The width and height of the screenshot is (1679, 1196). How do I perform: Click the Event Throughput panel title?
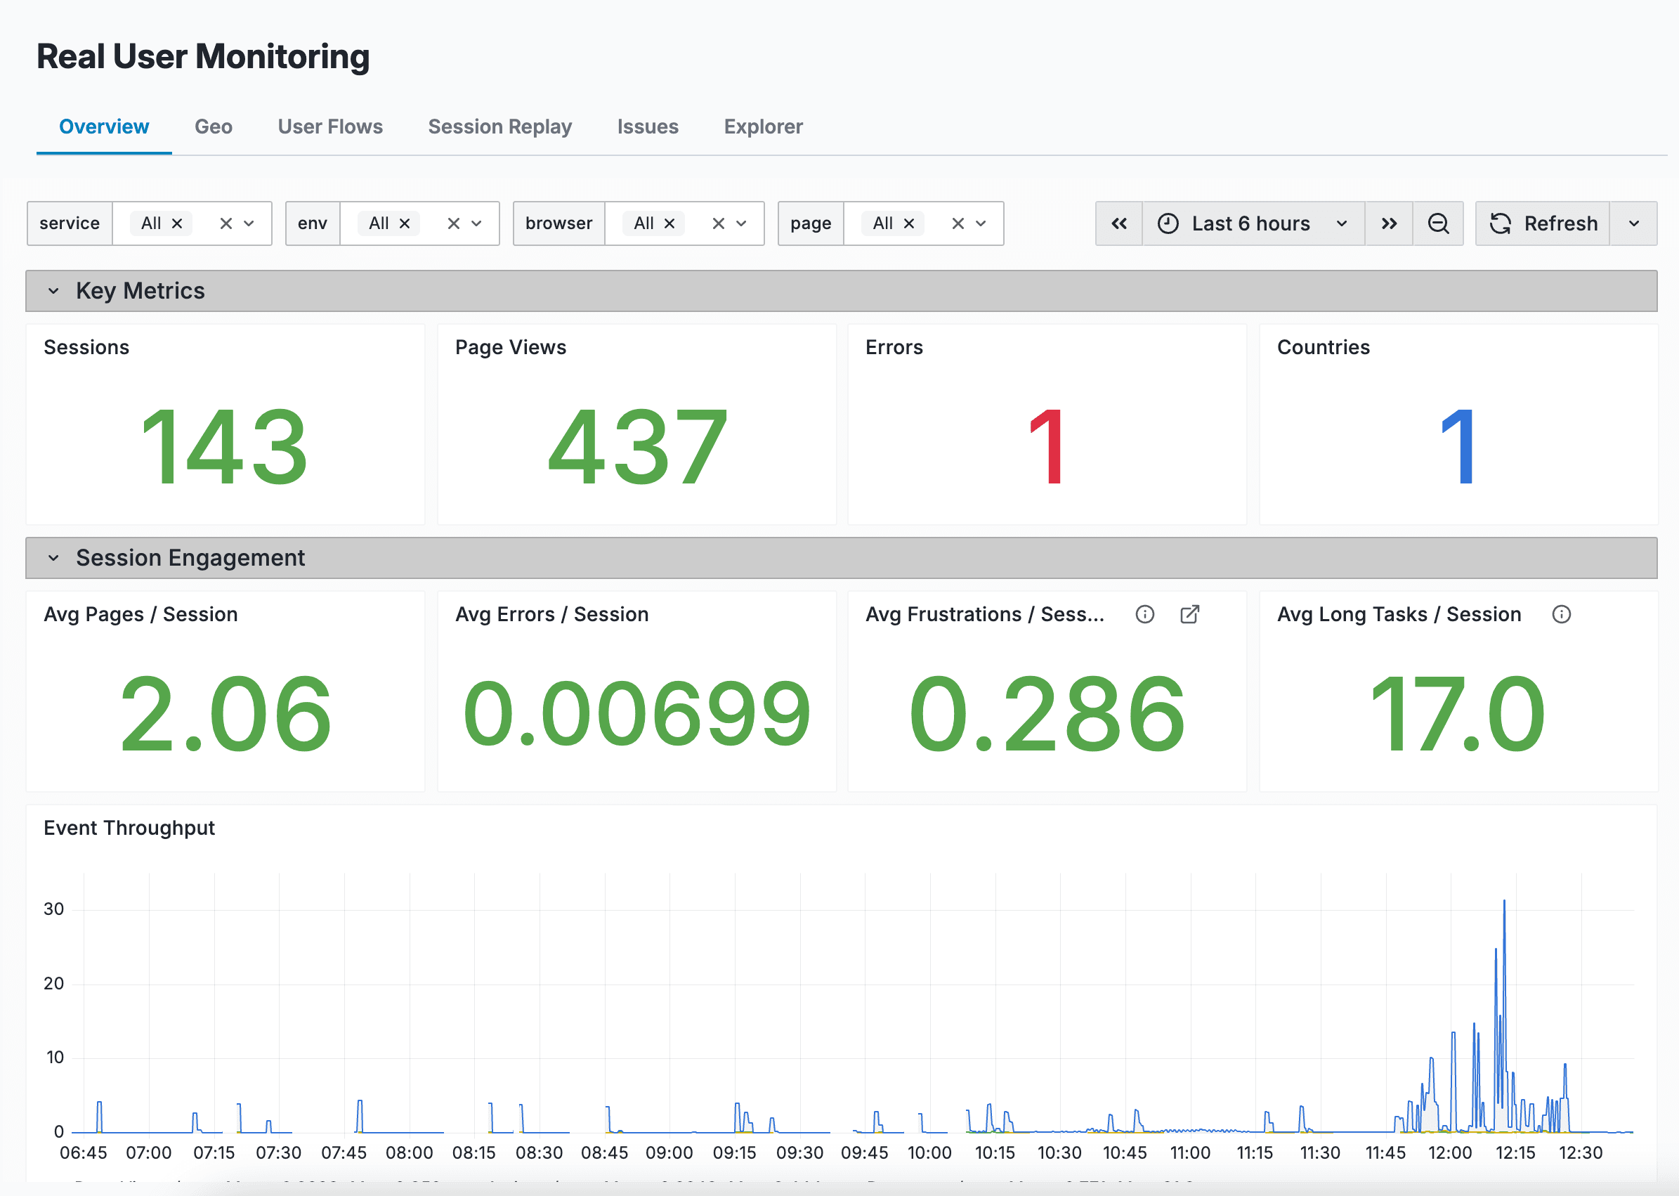pyautogui.click(x=129, y=828)
